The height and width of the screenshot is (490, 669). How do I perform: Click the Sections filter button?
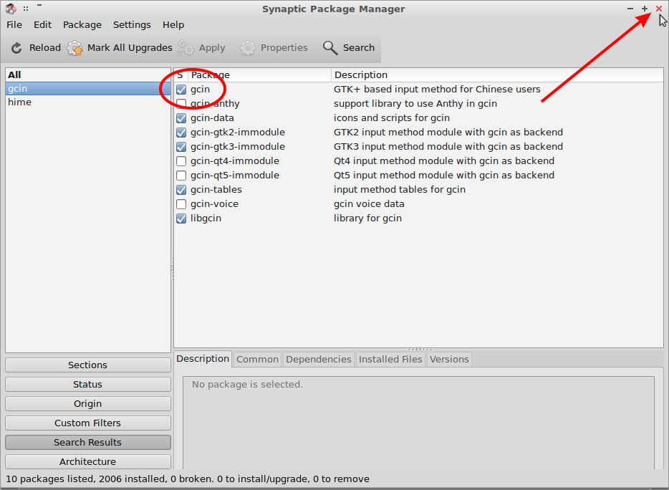[88, 365]
